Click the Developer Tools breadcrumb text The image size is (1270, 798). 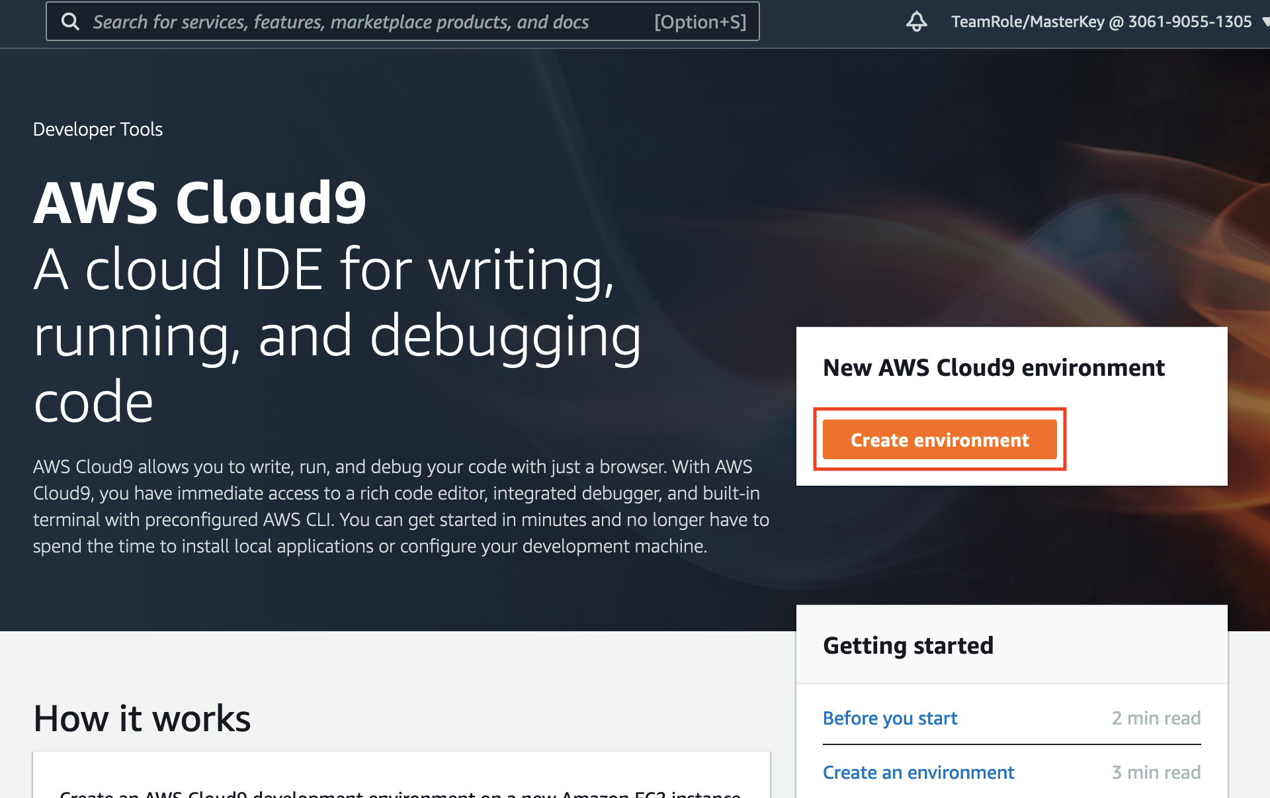tap(98, 129)
